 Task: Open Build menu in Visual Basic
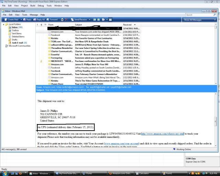coord(33,5)
